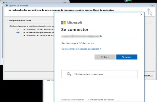Viewport: 157px width, 102px height.
Task: Focus the email address input field
Action: tap(99, 36)
